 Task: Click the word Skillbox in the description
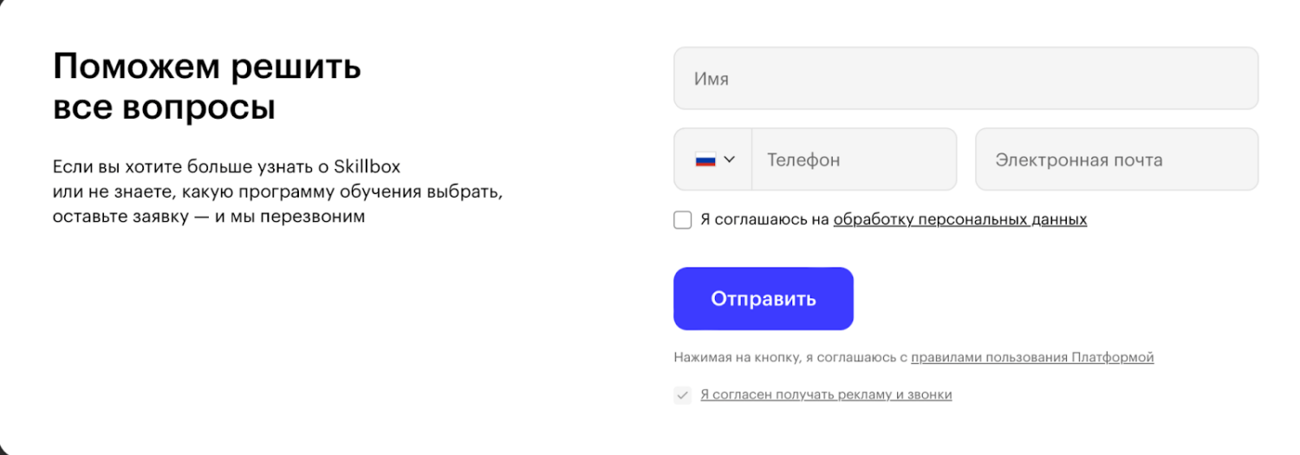tap(367, 166)
